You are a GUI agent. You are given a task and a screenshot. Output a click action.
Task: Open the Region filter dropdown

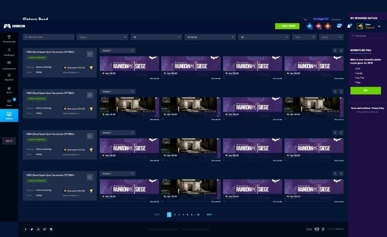[x=102, y=37]
